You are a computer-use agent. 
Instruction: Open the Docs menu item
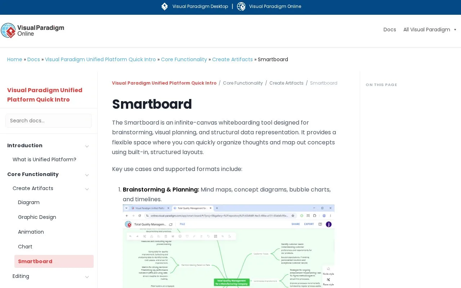[390, 30]
